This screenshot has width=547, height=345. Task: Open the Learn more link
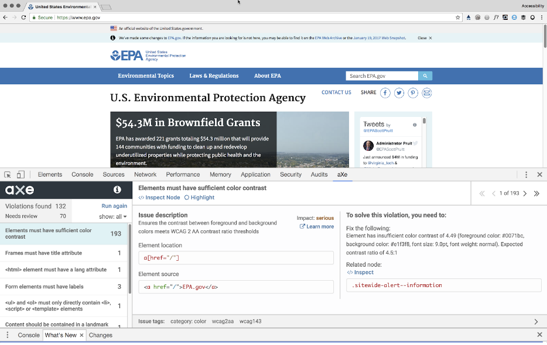point(317,226)
